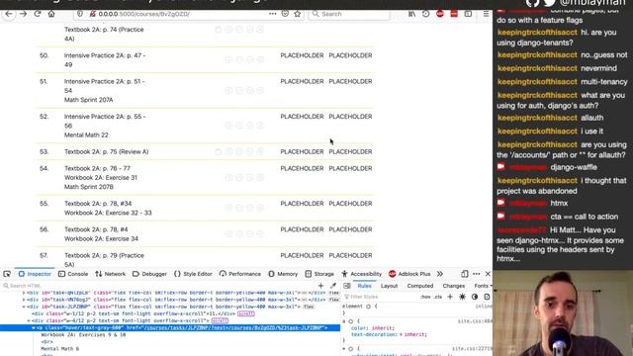
Task: Open the Adblock Plus DevTools tab
Action: 409,274
